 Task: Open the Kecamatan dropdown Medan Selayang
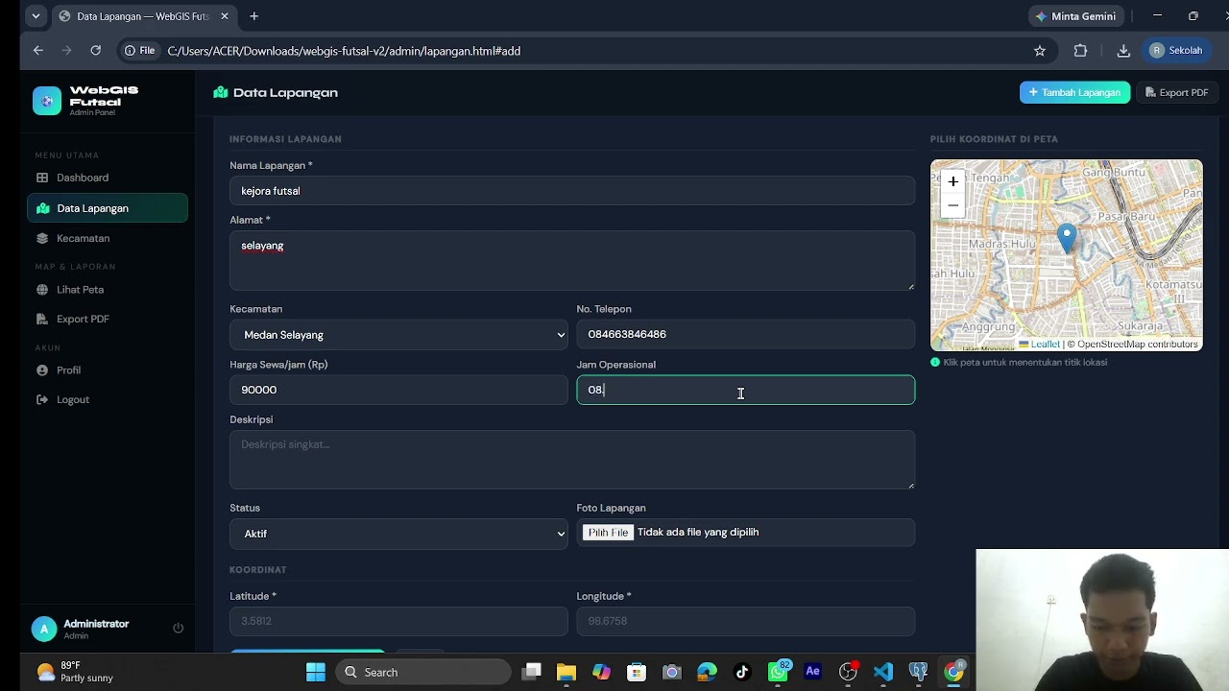(x=398, y=335)
